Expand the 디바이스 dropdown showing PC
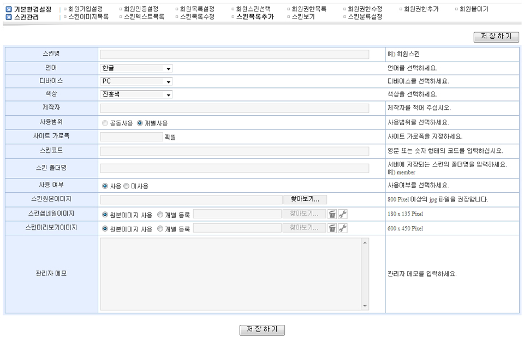 pos(136,81)
